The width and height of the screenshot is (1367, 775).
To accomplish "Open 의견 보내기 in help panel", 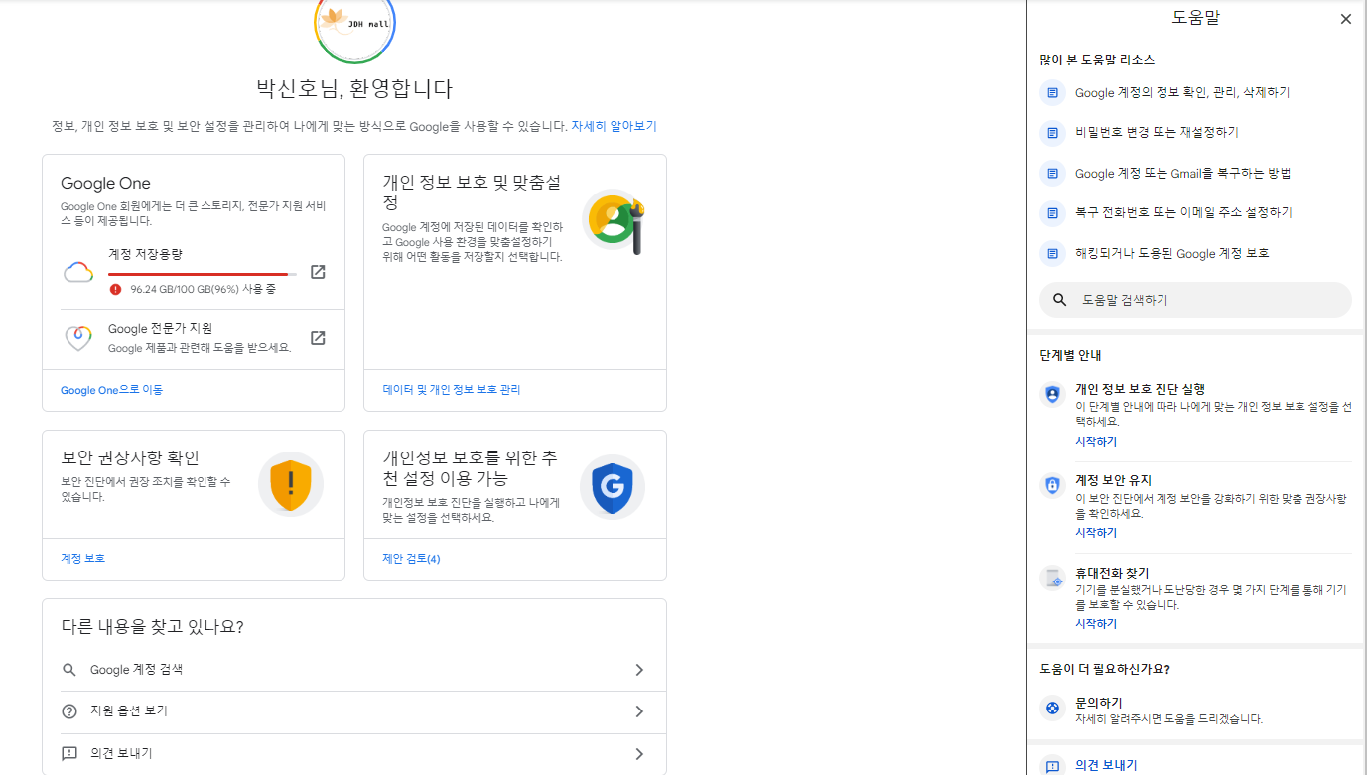I will 1106,765.
